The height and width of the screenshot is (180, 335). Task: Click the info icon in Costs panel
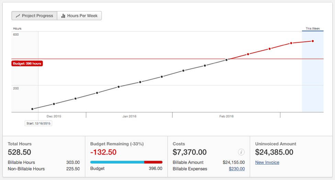tap(241, 152)
